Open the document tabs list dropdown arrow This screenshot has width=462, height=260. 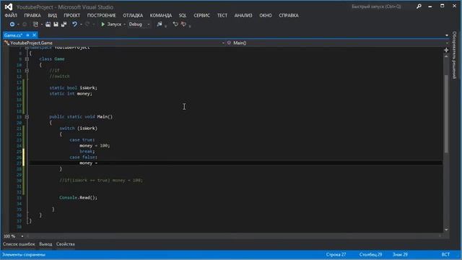pyautogui.click(x=447, y=35)
